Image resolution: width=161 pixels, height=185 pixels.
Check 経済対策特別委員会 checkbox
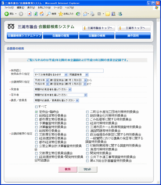point(87,123)
